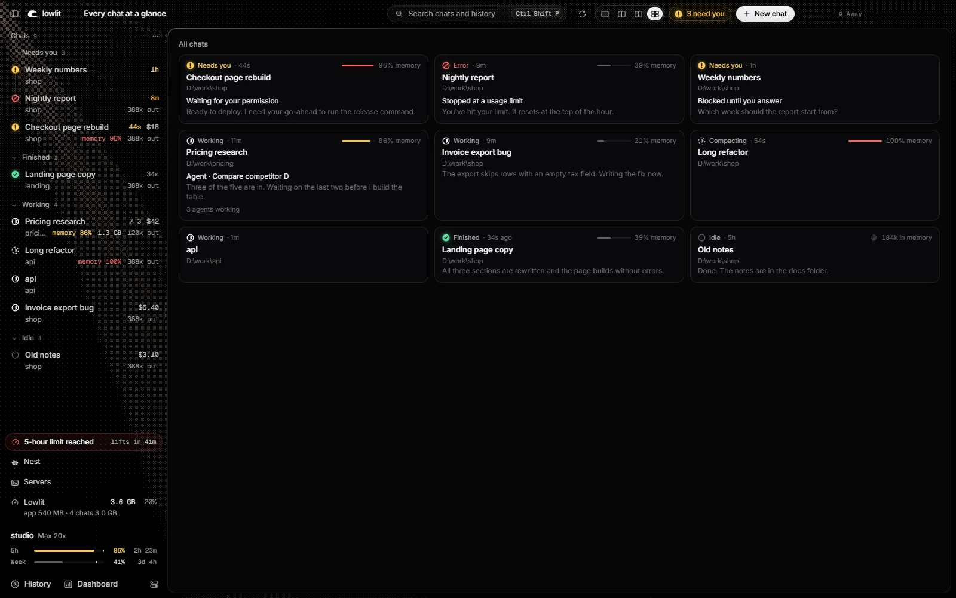Click Compacting icon on Long refactor card
Viewport: 956px width, 598px height.
pos(701,141)
